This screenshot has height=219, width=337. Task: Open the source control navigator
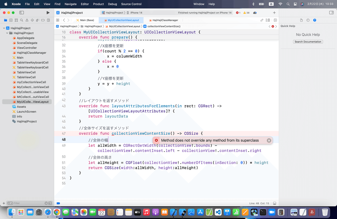coord(11,20)
